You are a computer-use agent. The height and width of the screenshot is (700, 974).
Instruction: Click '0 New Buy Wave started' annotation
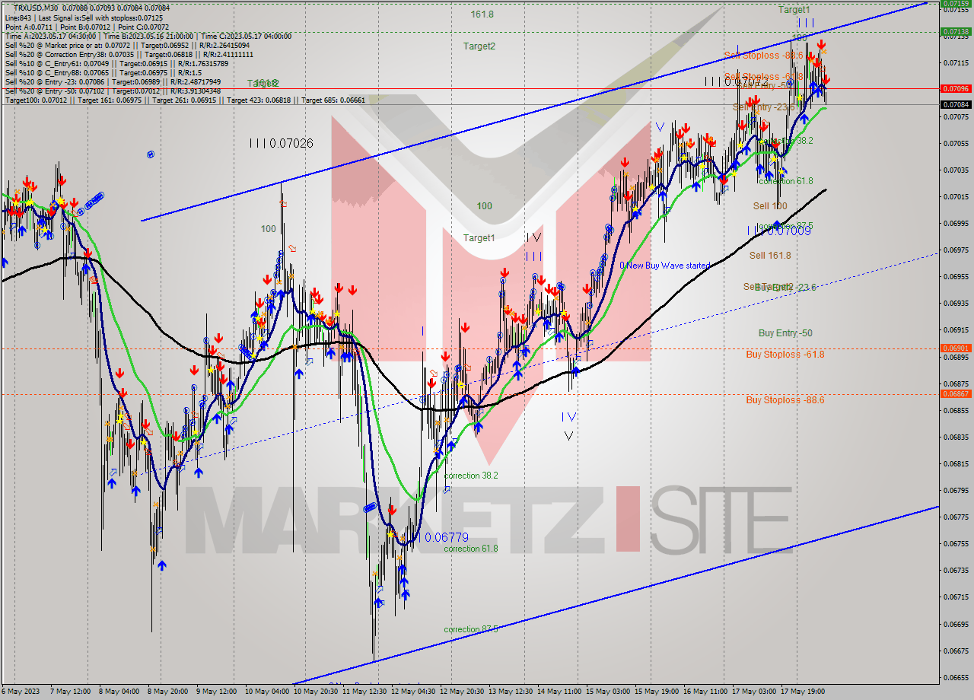[x=664, y=266]
